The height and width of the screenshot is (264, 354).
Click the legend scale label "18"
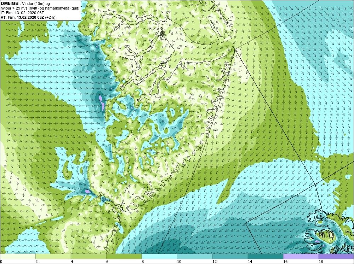[321, 262]
